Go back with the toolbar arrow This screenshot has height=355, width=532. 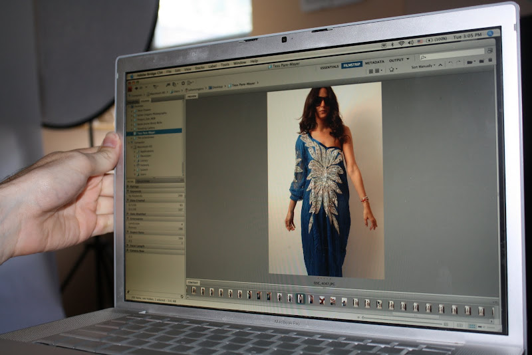click(136, 88)
